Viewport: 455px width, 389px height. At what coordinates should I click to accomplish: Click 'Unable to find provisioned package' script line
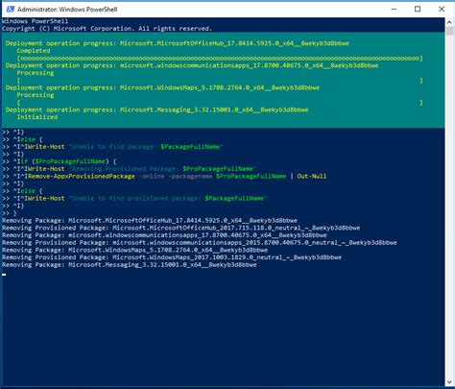[134, 198]
